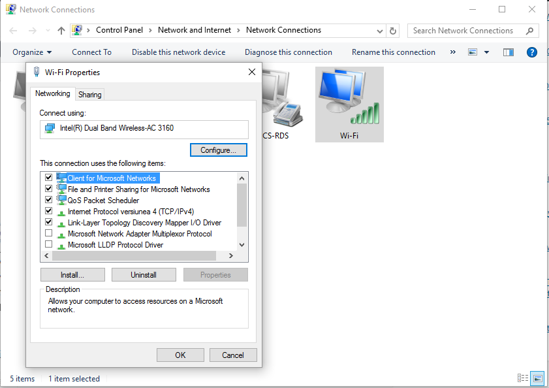Click Control Panel in the breadcrumb
The height and width of the screenshot is (388, 549).
(x=119, y=30)
